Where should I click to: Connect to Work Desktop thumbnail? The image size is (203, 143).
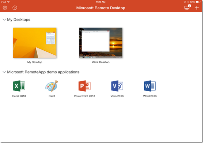coord(101,43)
